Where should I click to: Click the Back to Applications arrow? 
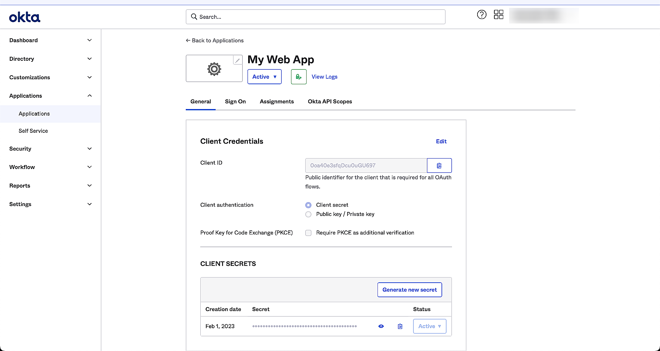188,40
